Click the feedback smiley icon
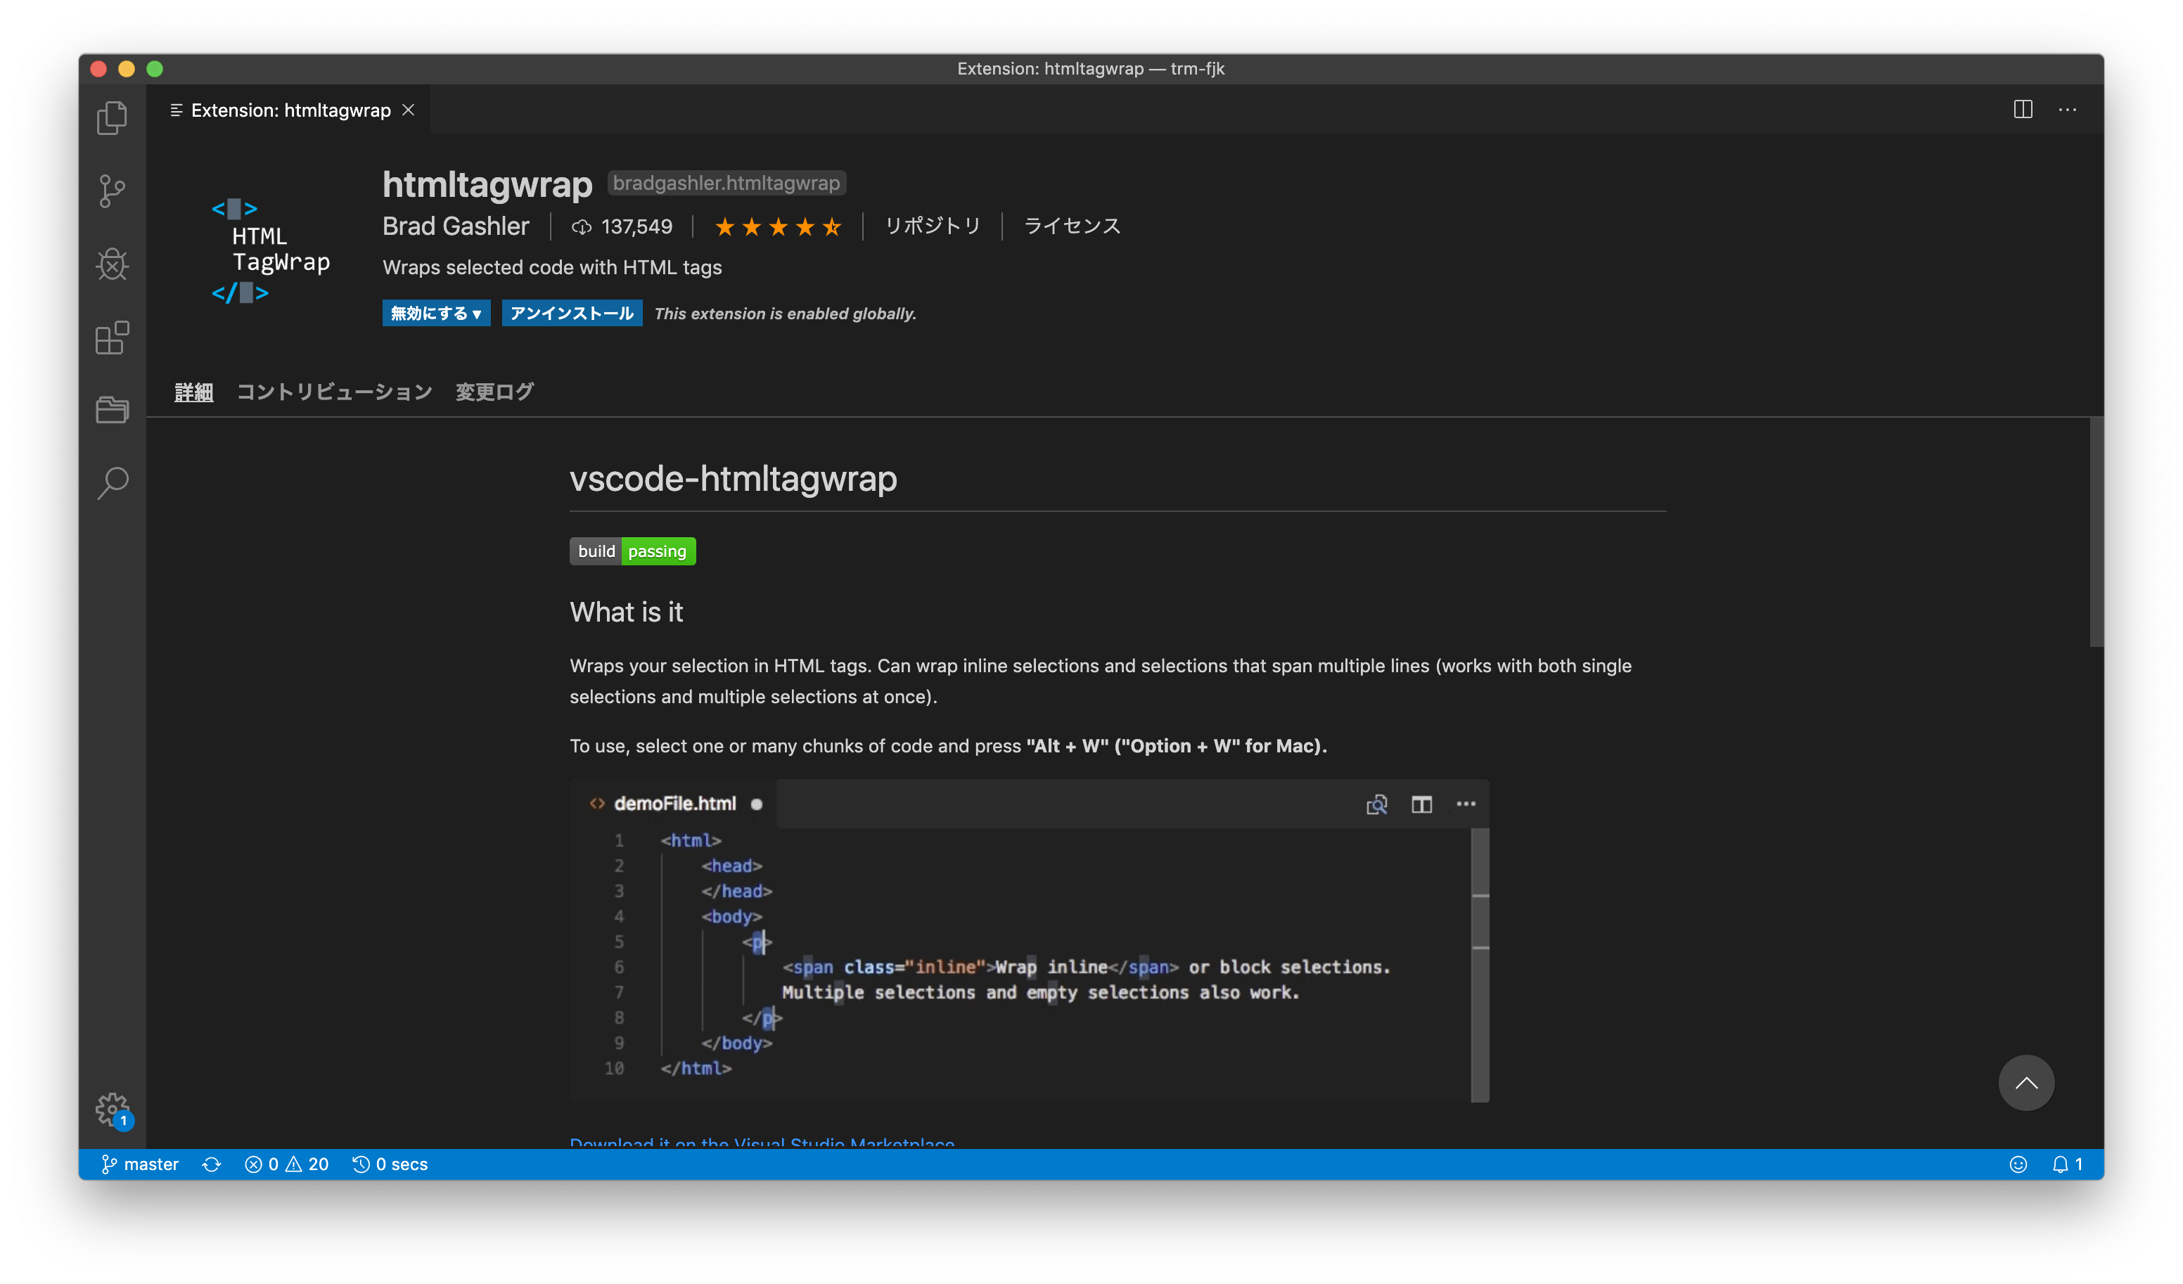The height and width of the screenshot is (1284, 2183). [2018, 1164]
